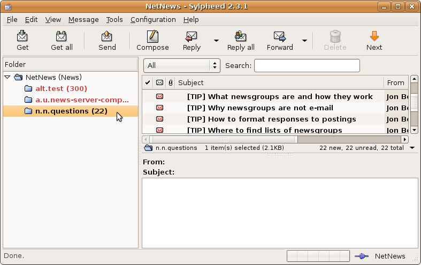Collapse the NetNews (News) folder tree

(7, 77)
